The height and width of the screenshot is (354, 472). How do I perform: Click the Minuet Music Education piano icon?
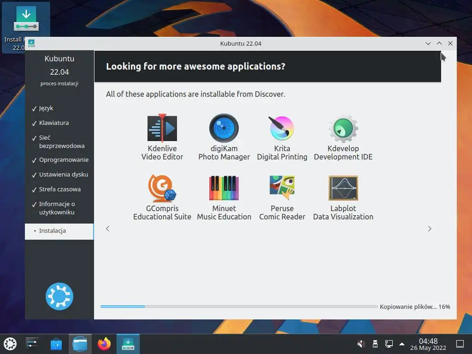(224, 188)
